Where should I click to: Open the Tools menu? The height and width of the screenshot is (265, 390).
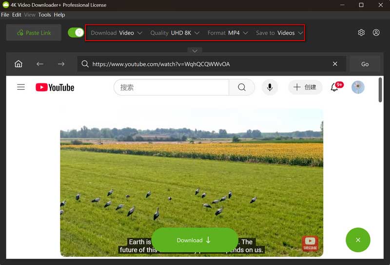(44, 15)
